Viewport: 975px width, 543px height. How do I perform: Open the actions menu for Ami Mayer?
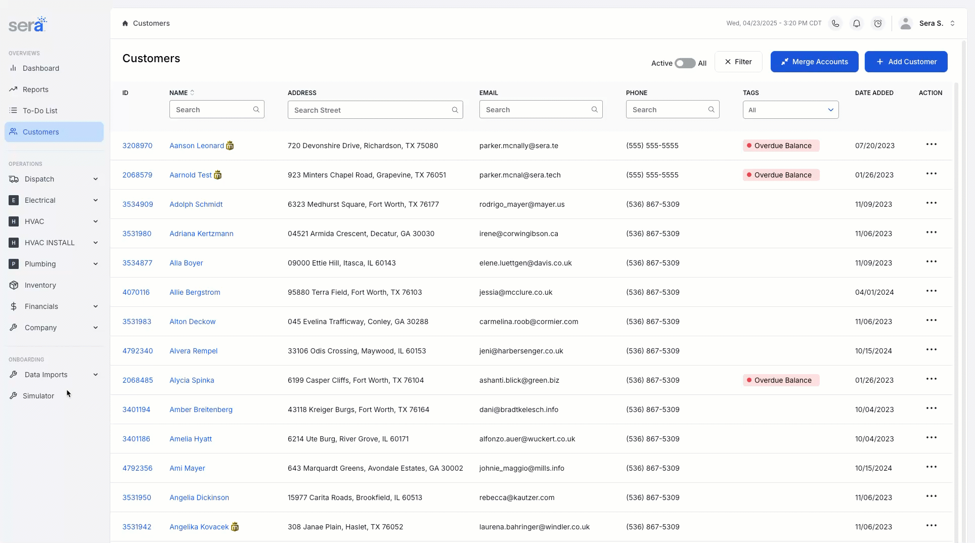932,467
